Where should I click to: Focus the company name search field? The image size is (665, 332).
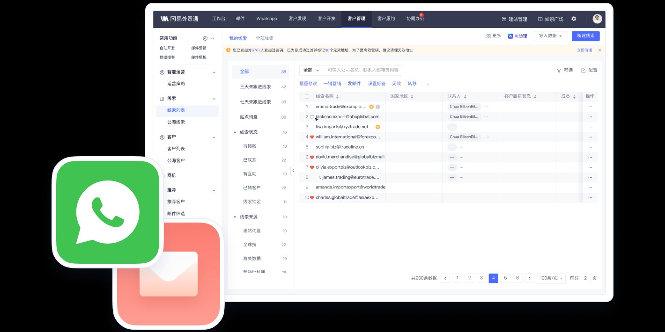tap(363, 70)
